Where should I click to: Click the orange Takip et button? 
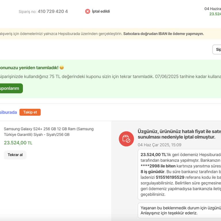point(30,112)
